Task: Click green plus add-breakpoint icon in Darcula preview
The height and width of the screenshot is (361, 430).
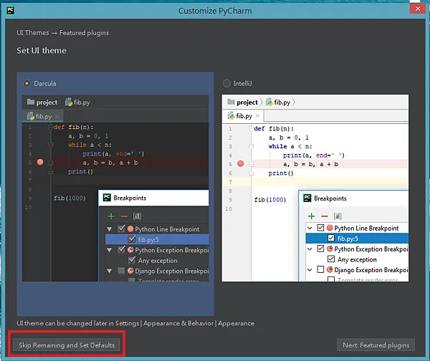Action: pos(111,216)
